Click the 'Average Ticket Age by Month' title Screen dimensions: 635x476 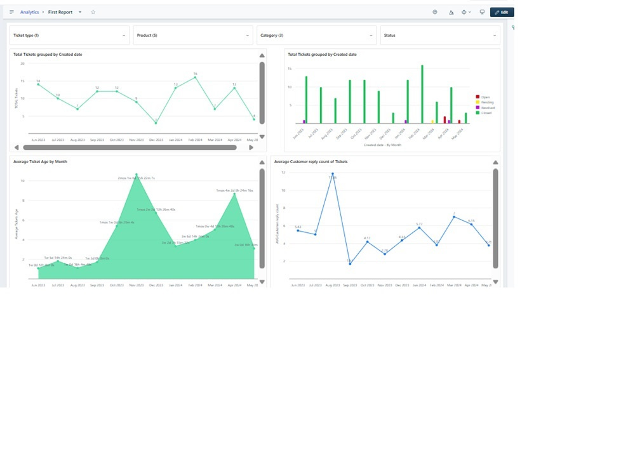(x=40, y=161)
